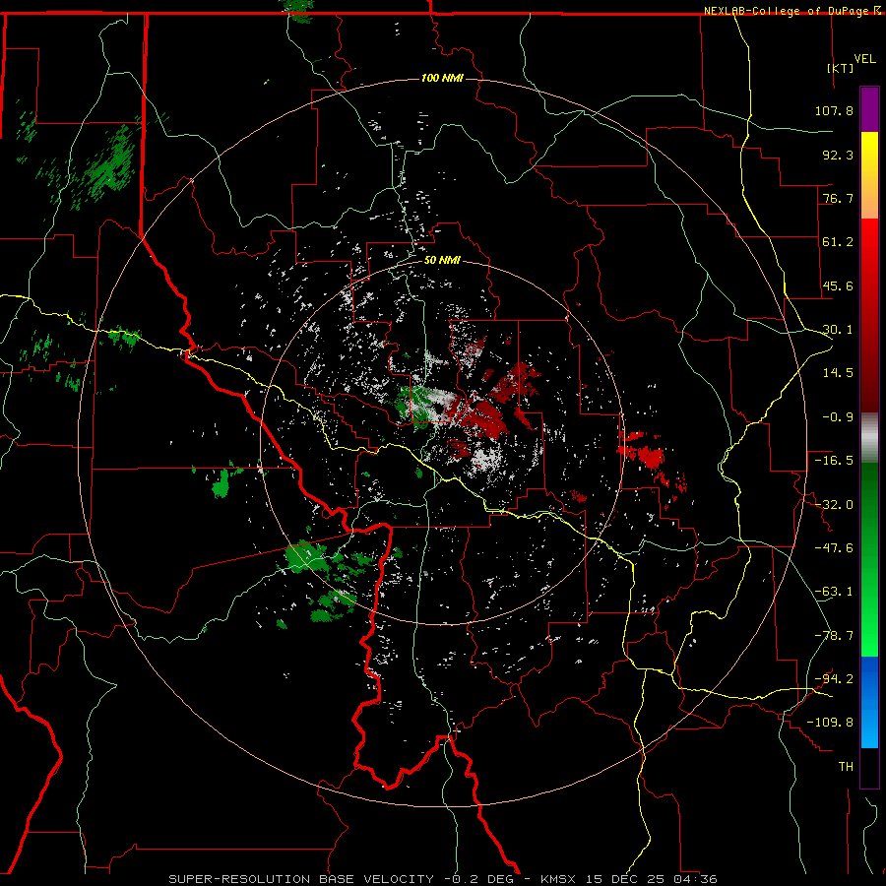Viewport: 886px width, 886px height.
Task: Click the gray segment of color bar
Action: 869,437
